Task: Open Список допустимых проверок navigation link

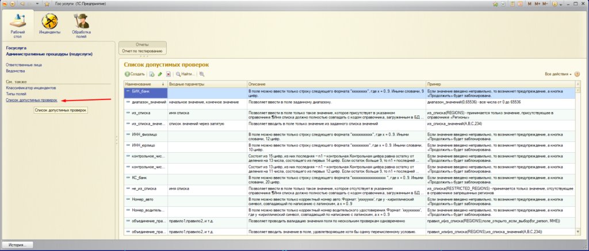Action: pyautogui.click(x=32, y=100)
